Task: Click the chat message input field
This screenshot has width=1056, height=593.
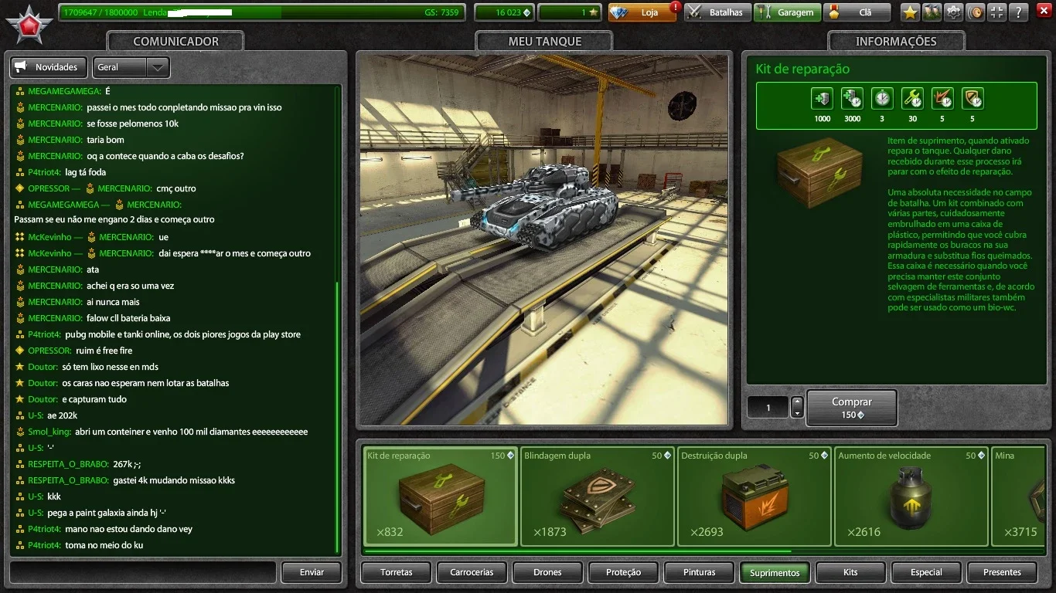Action: click(x=143, y=572)
